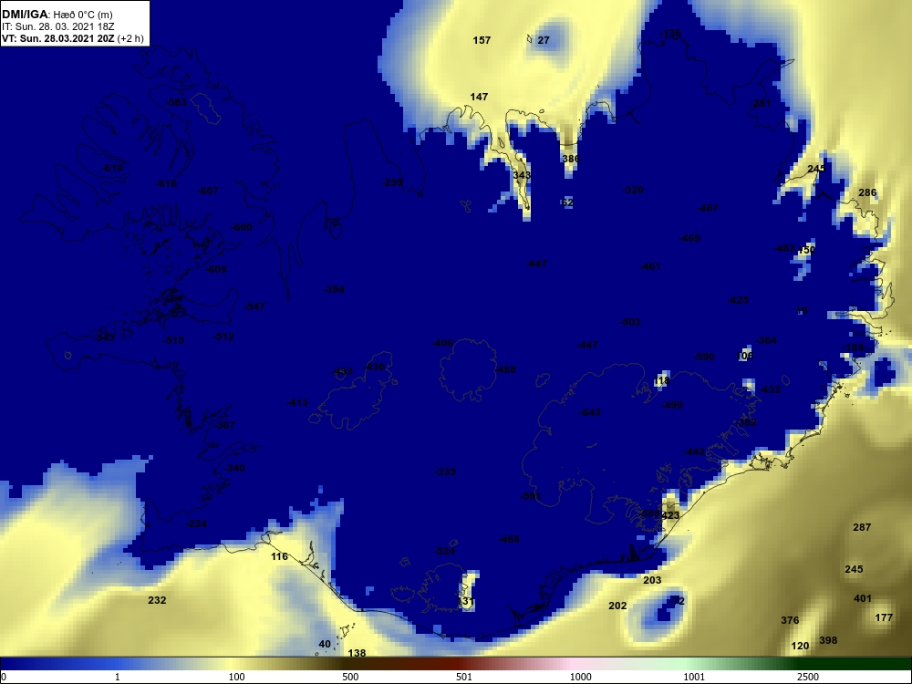Click the -461 height value
The height and width of the screenshot is (684, 912).
click(650, 267)
